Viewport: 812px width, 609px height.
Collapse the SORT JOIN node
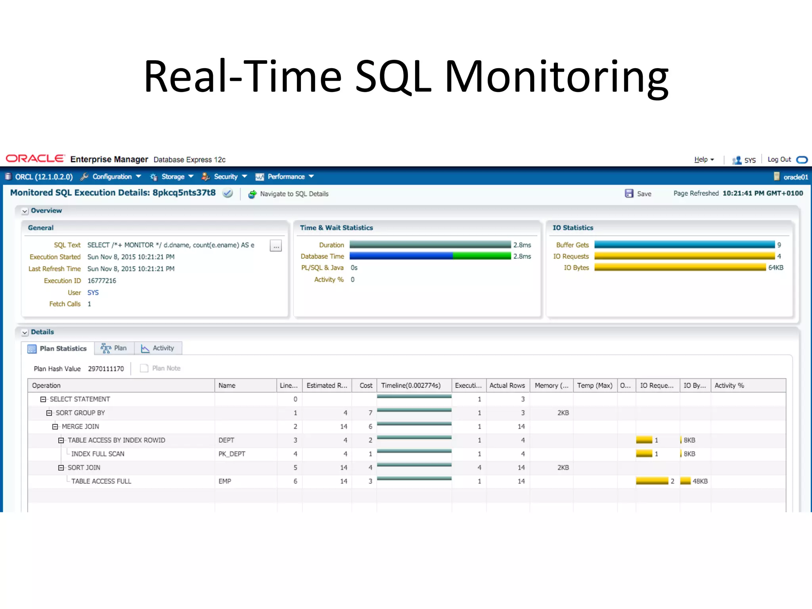61,468
